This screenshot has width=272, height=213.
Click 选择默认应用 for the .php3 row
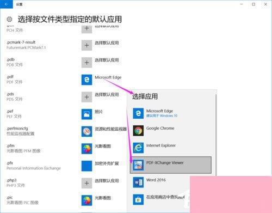(x=107, y=181)
